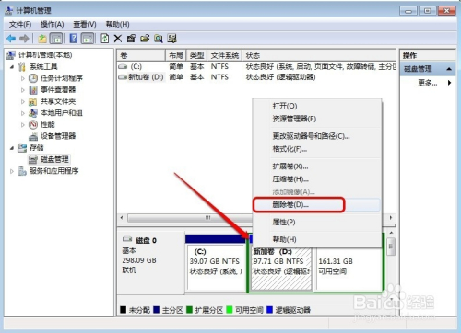Click the 文件系统 column header

(225, 55)
